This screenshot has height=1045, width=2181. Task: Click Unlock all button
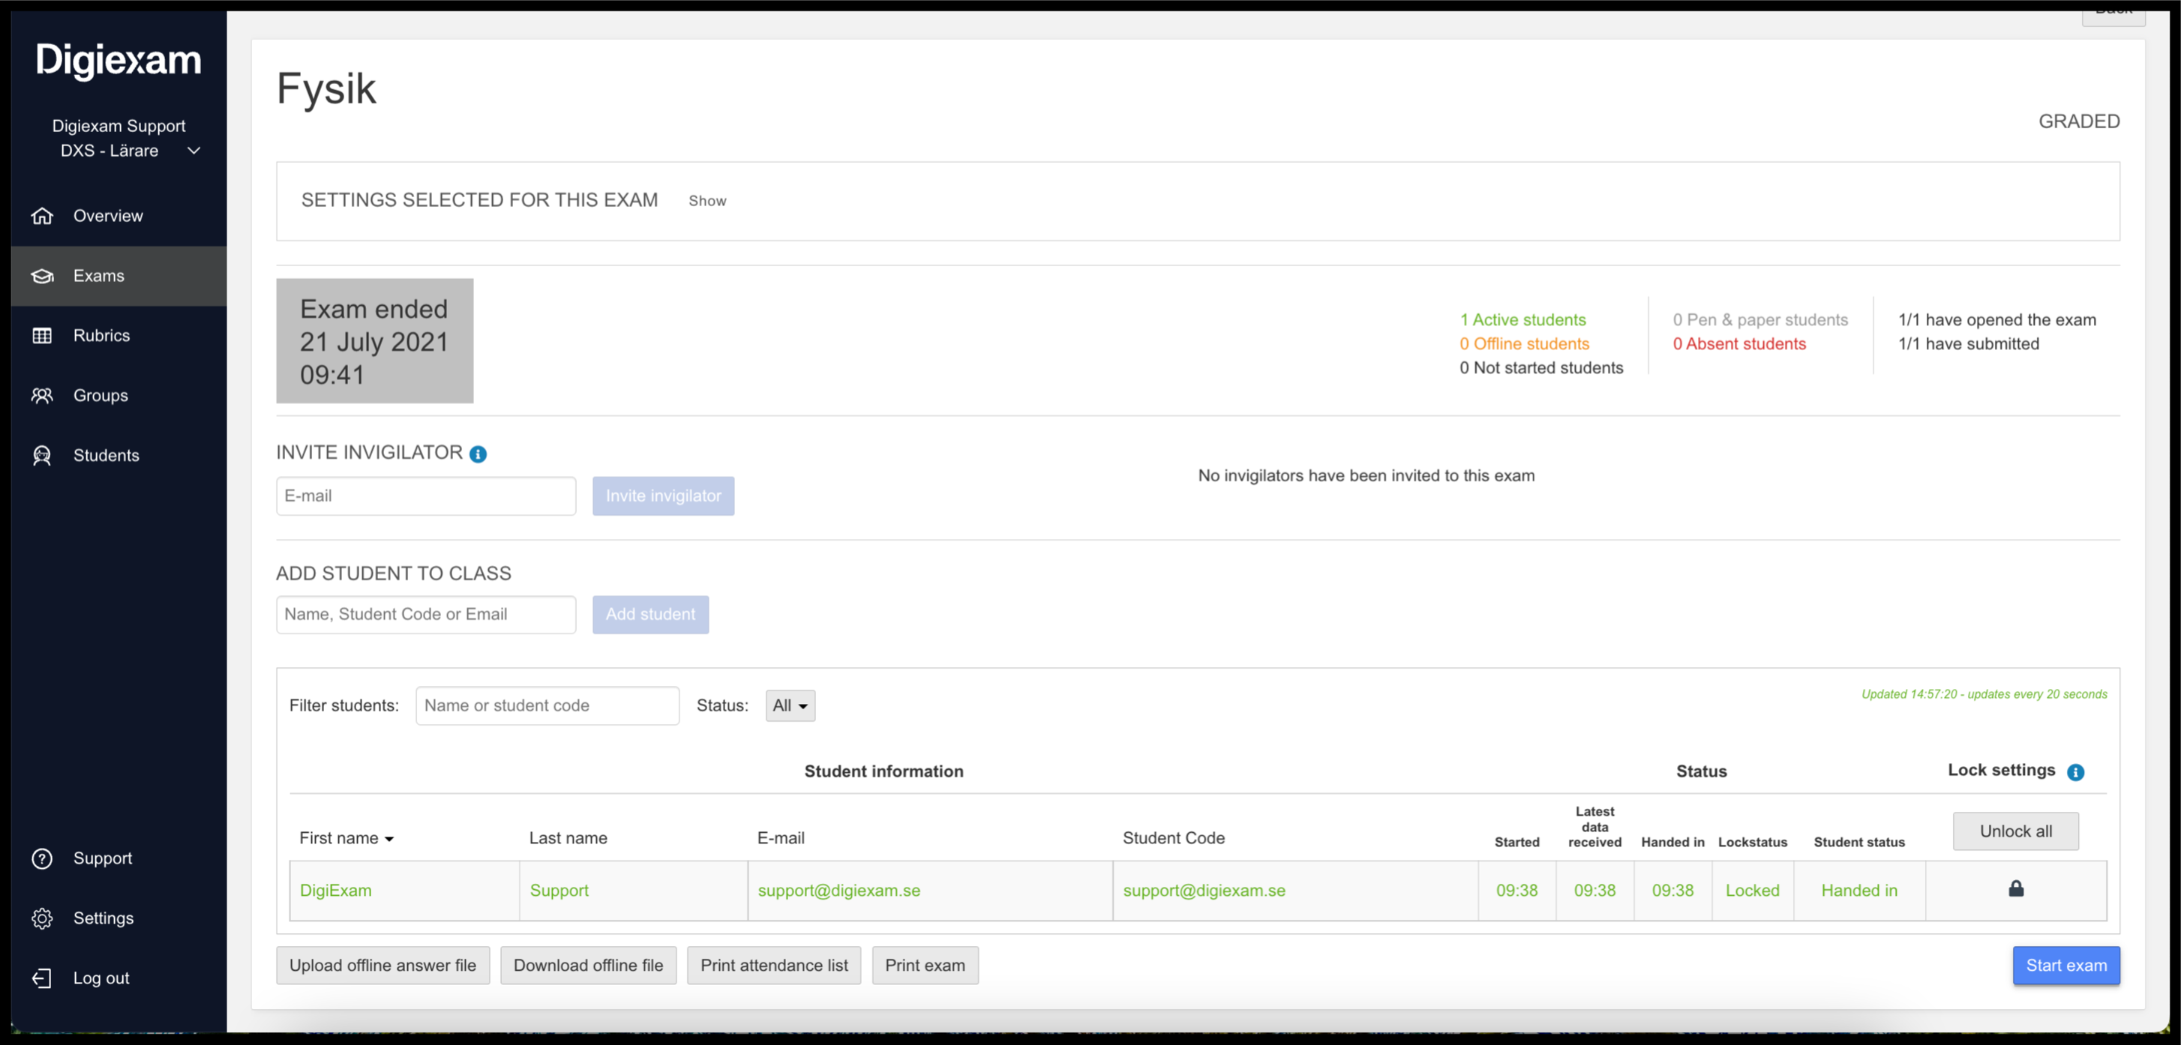(2015, 831)
